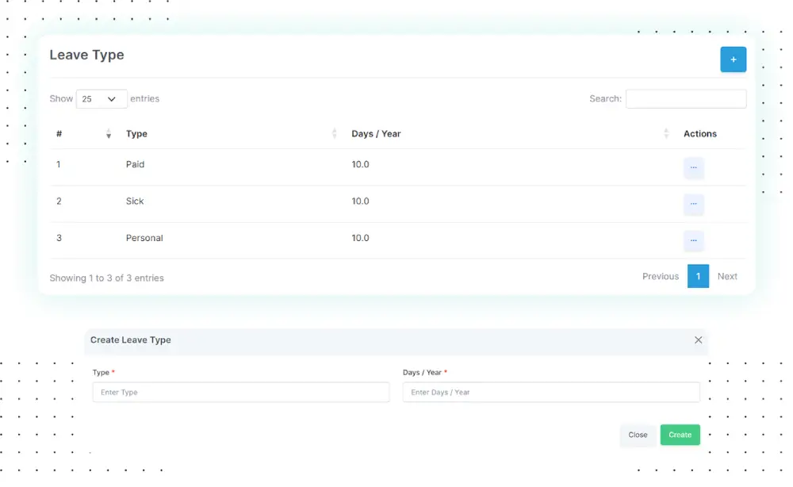Open actions menu for Sick leave row

693,204
